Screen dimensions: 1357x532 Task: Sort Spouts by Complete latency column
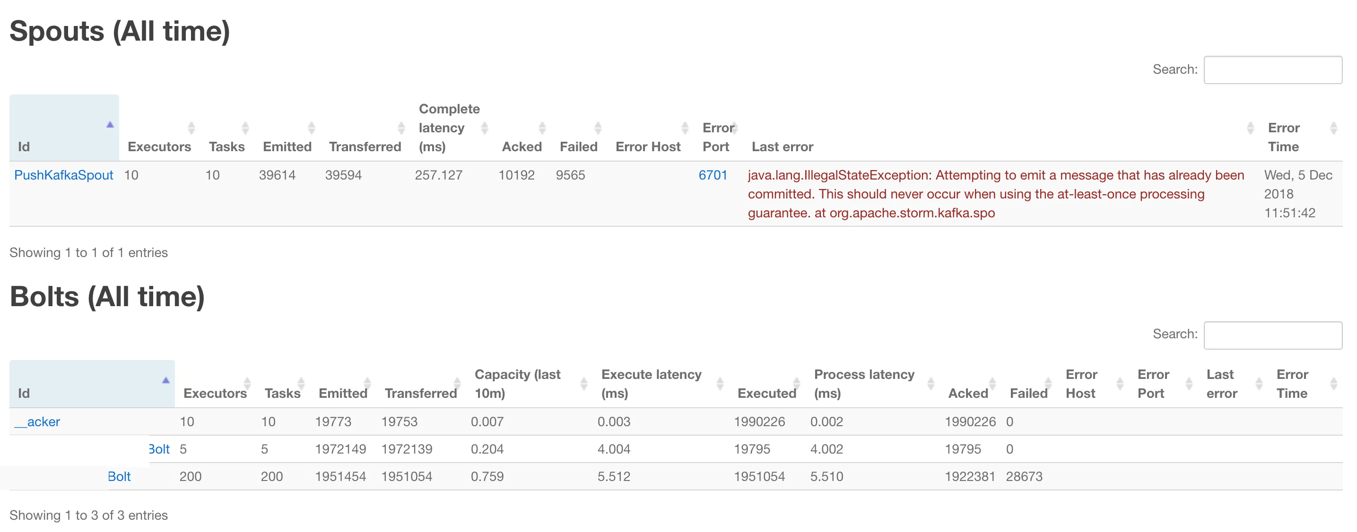pyautogui.click(x=448, y=128)
